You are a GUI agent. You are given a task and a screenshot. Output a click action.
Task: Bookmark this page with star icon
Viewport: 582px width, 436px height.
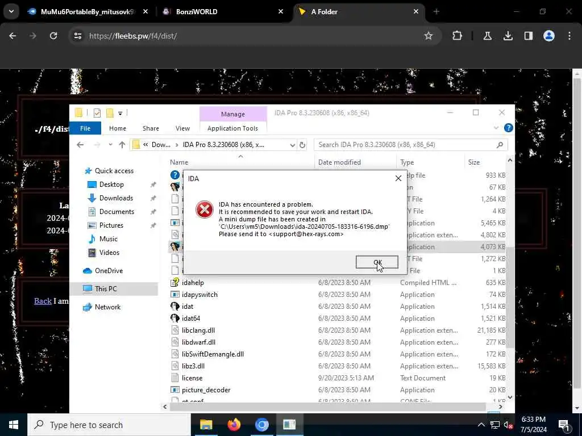[x=429, y=36]
